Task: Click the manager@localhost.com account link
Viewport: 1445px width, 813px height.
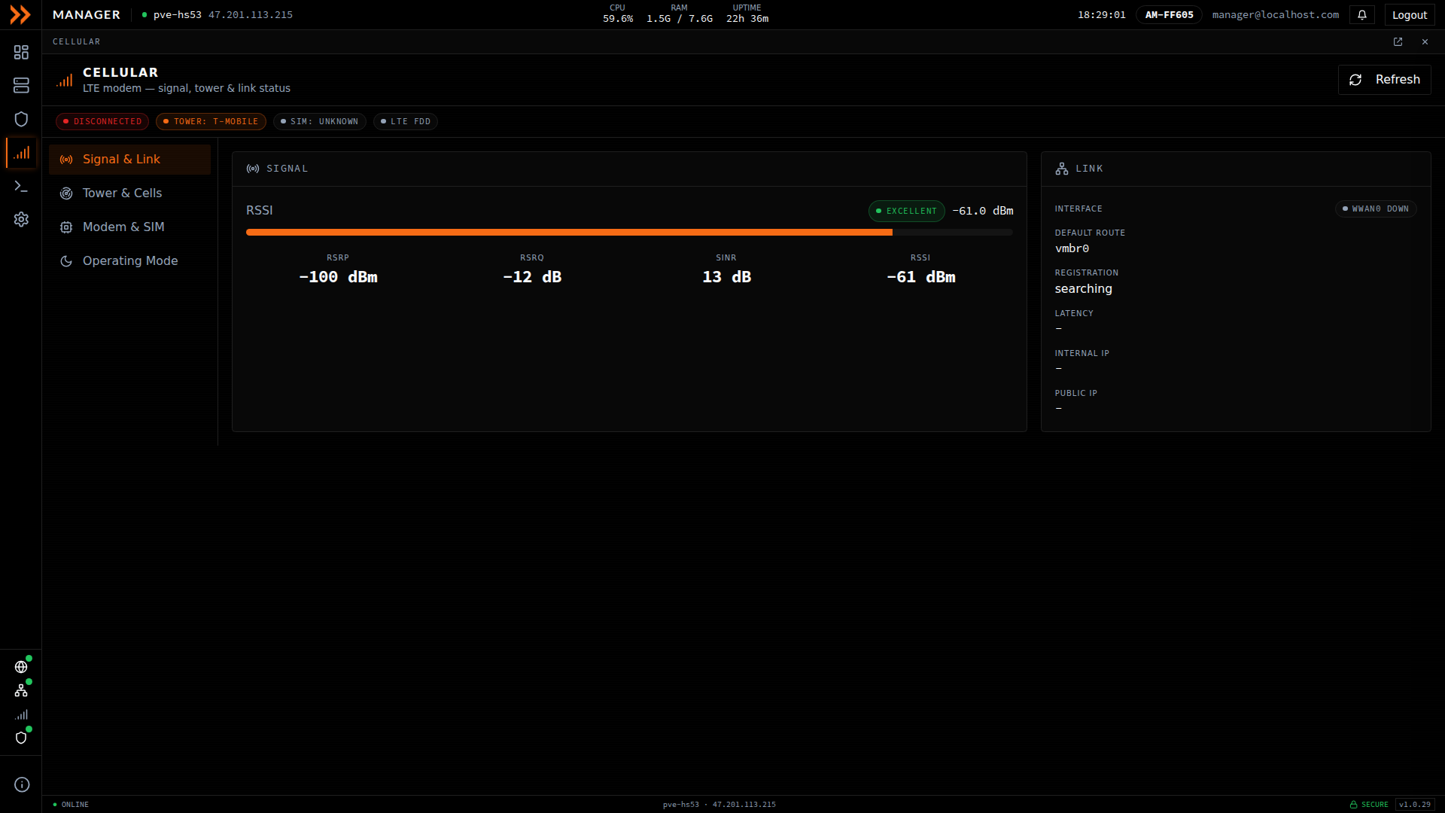Action: (x=1275, y=14)
